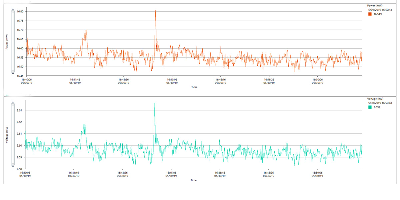Click the green Voltage legend color swatch

tap(370, 107)
